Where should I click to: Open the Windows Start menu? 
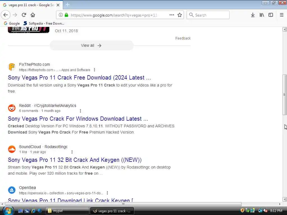pyautogui.click(x=8, y=211)
